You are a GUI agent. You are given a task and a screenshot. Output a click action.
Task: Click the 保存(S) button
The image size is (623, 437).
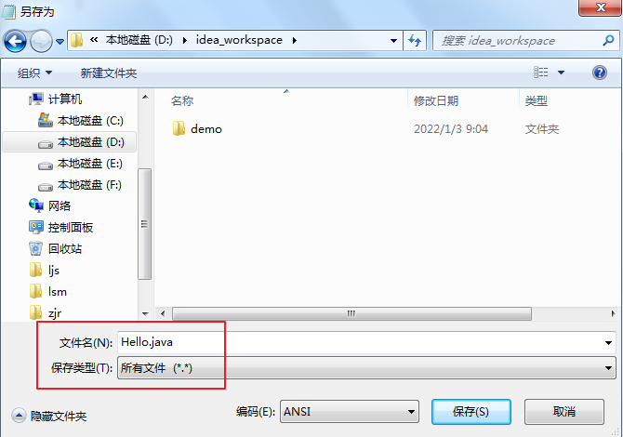pos(471,412)
